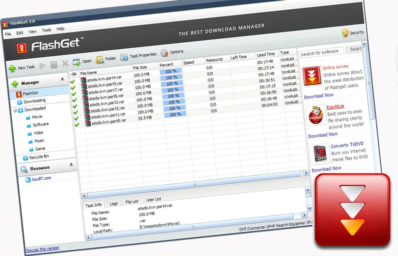
Task: Click the New Task plus icon
Action: click(12, 69)
